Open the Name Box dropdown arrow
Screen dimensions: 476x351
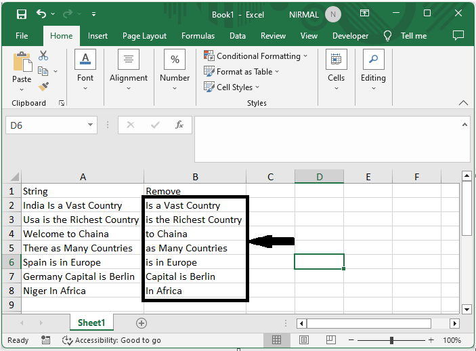click(90, 125)
